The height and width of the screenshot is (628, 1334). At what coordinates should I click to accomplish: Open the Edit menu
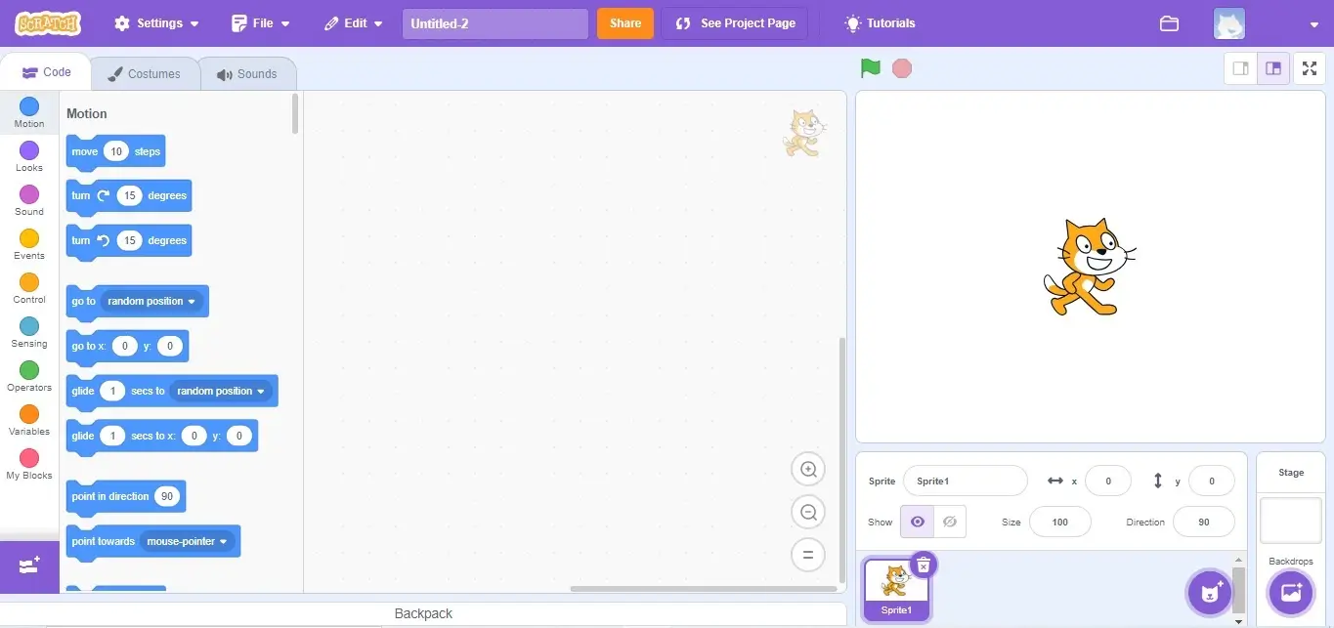tap(354, 23)
